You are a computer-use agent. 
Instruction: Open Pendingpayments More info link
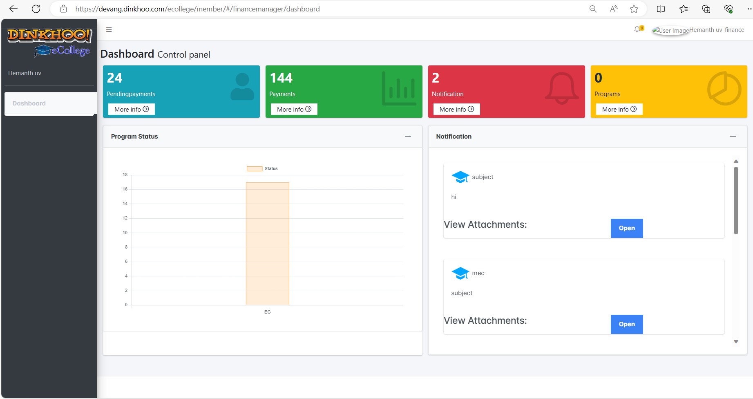click(132, 109)
